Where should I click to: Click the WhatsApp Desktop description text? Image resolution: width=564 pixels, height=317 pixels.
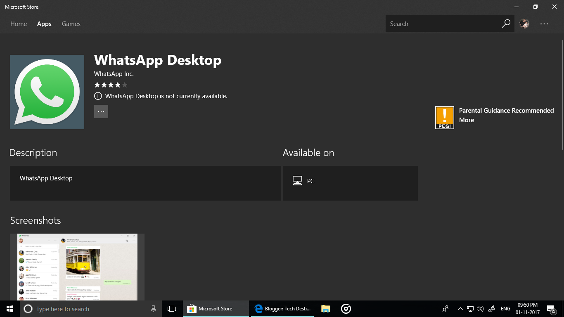pyautogui.click(x=46, y=178)
